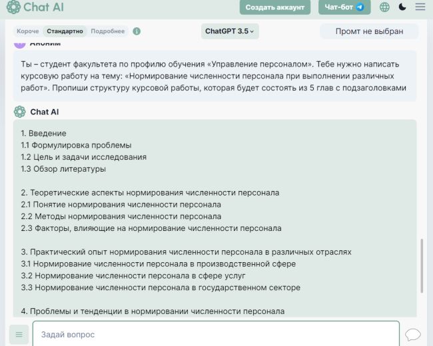Open the Промт не выбран selector
Screen dimensions: 433x346
[369, 31]
